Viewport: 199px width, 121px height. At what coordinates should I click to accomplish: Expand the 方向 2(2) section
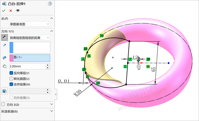click(51, 104)
